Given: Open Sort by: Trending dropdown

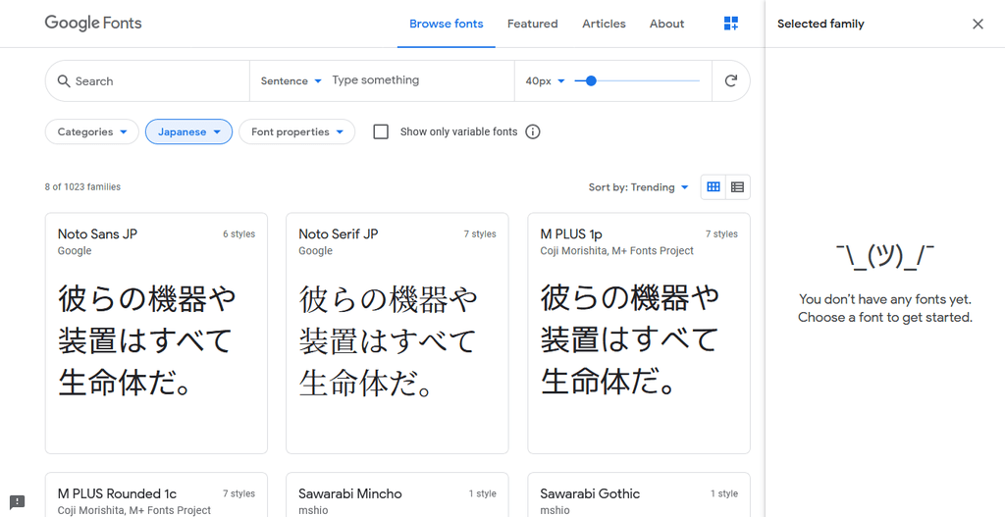Looking at the screenshot, I should [x=638, y=187].
